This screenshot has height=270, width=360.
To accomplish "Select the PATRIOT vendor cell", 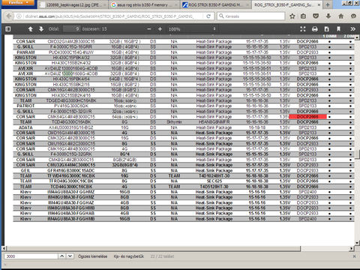I will point(25,106).
